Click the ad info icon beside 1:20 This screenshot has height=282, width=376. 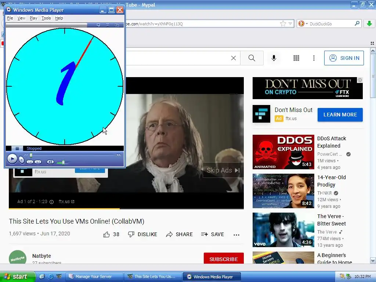tap(51, 202)
